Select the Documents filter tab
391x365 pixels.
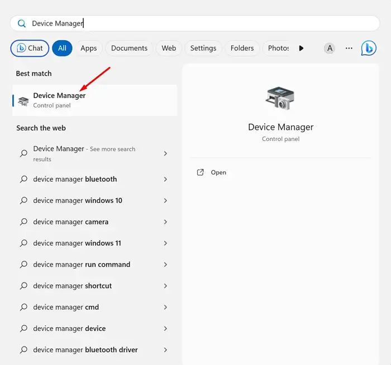129,48
